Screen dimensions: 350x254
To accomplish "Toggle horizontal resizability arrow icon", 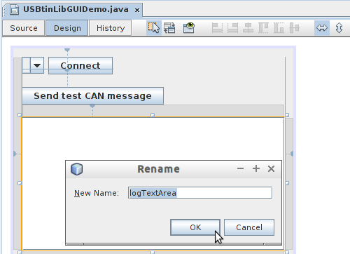I will pyautogui.click(x=322, y=28).
